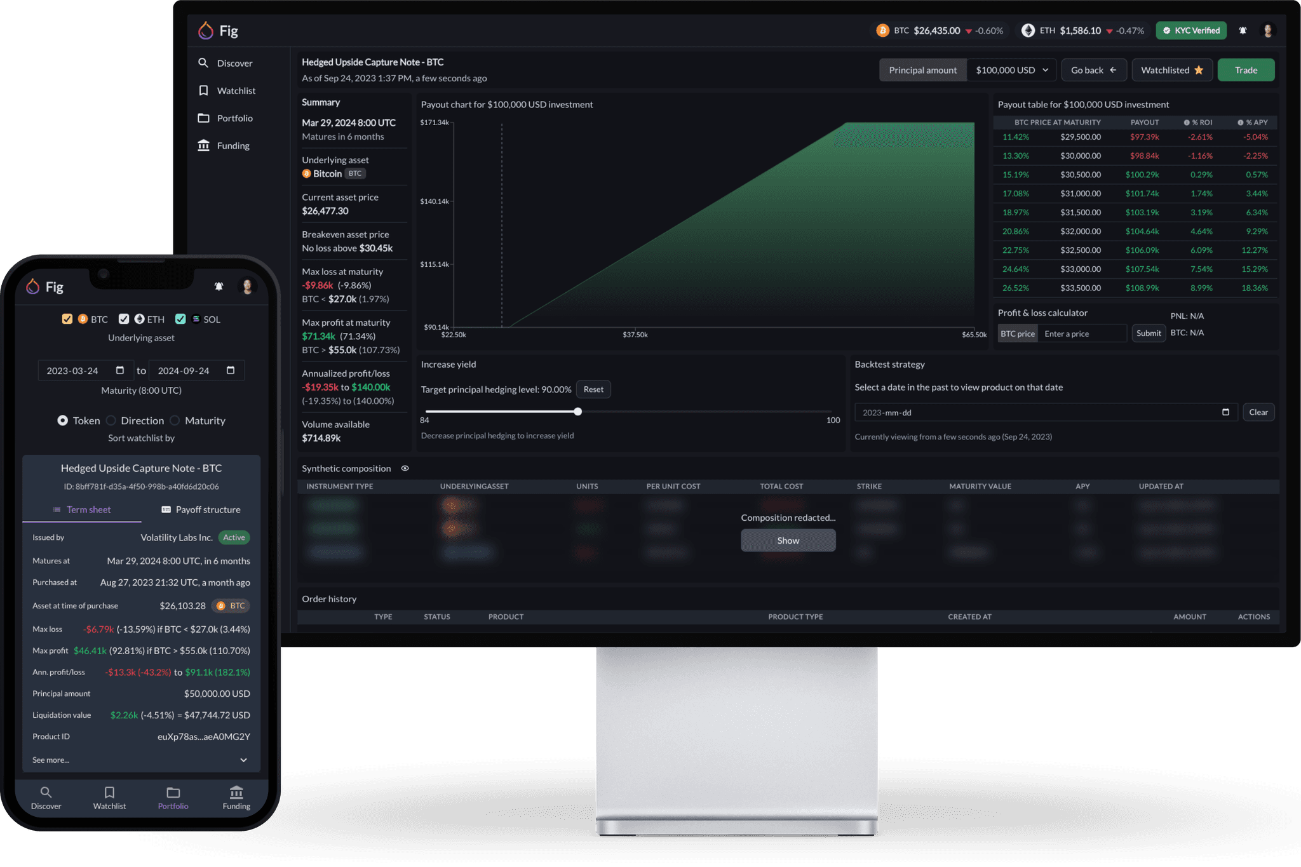Open the $100,000 USD principal dropdown
Screen dimensions: 1301x867
click(x=1012, y=70)
